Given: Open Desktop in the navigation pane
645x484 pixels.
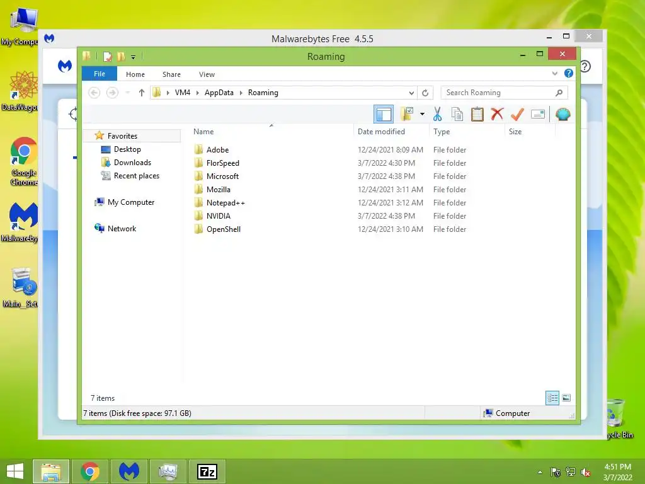Looking at the screenshot, I should (x=127, y=149).
